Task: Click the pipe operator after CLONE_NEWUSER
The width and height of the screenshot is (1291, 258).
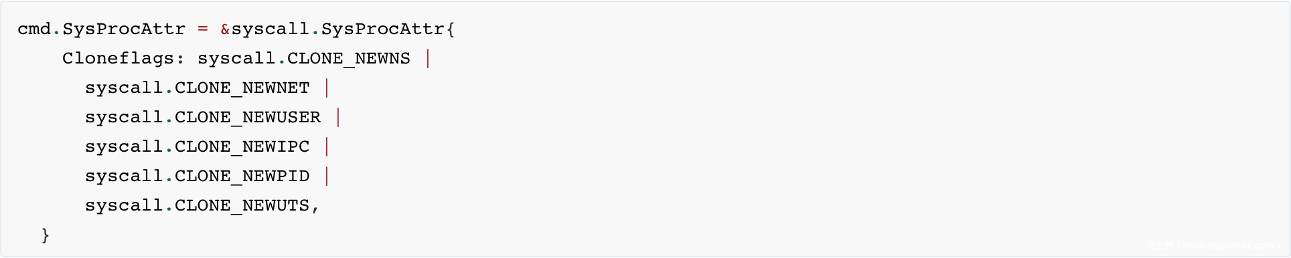Action: tap(338, 118)
